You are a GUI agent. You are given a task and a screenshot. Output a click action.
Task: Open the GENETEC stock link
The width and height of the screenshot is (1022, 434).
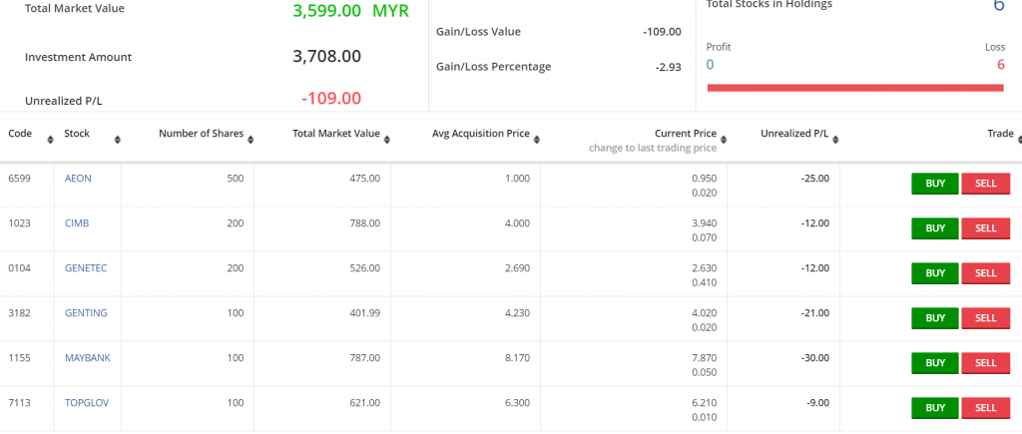[86, 267]
